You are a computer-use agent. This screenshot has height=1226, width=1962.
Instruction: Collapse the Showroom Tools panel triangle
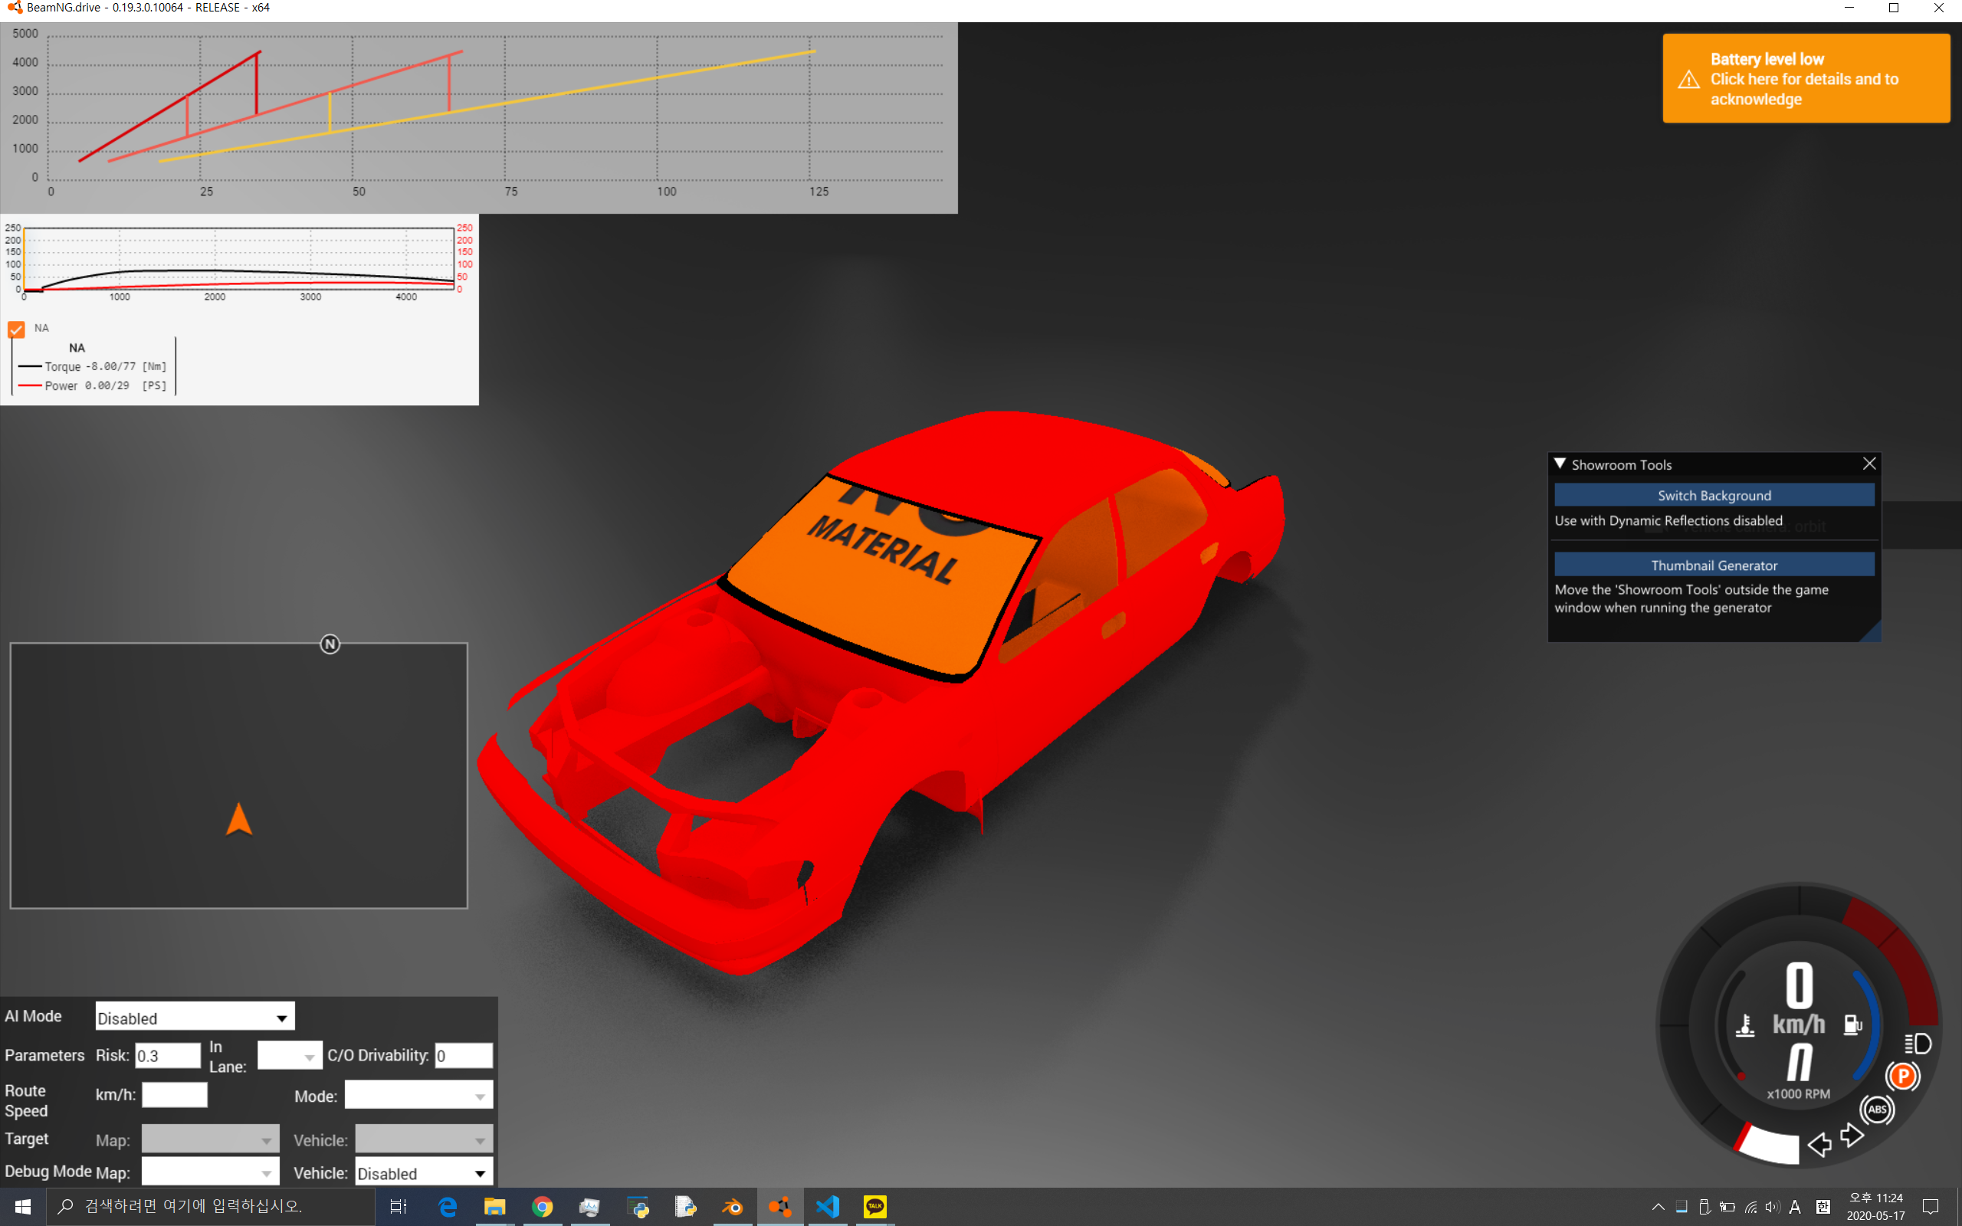click(1560, 464)
